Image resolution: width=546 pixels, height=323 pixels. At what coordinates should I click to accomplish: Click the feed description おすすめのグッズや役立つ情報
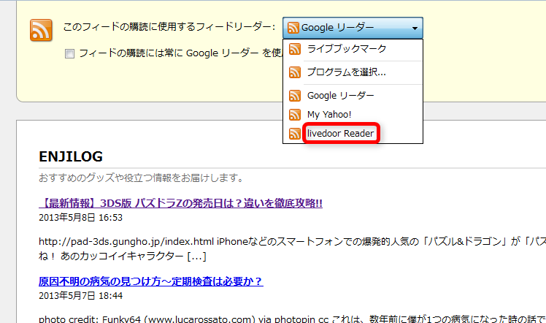(x=142, y=178)
